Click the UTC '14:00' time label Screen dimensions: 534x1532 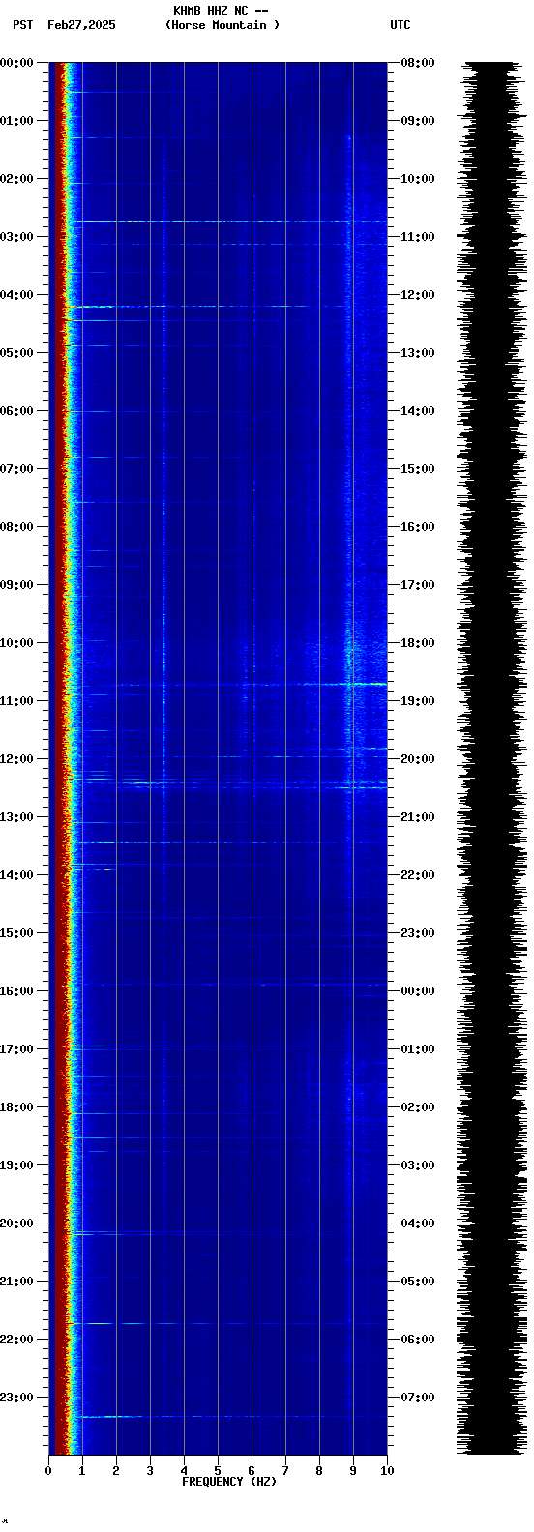pyautogui.click(x=418, y=411)
